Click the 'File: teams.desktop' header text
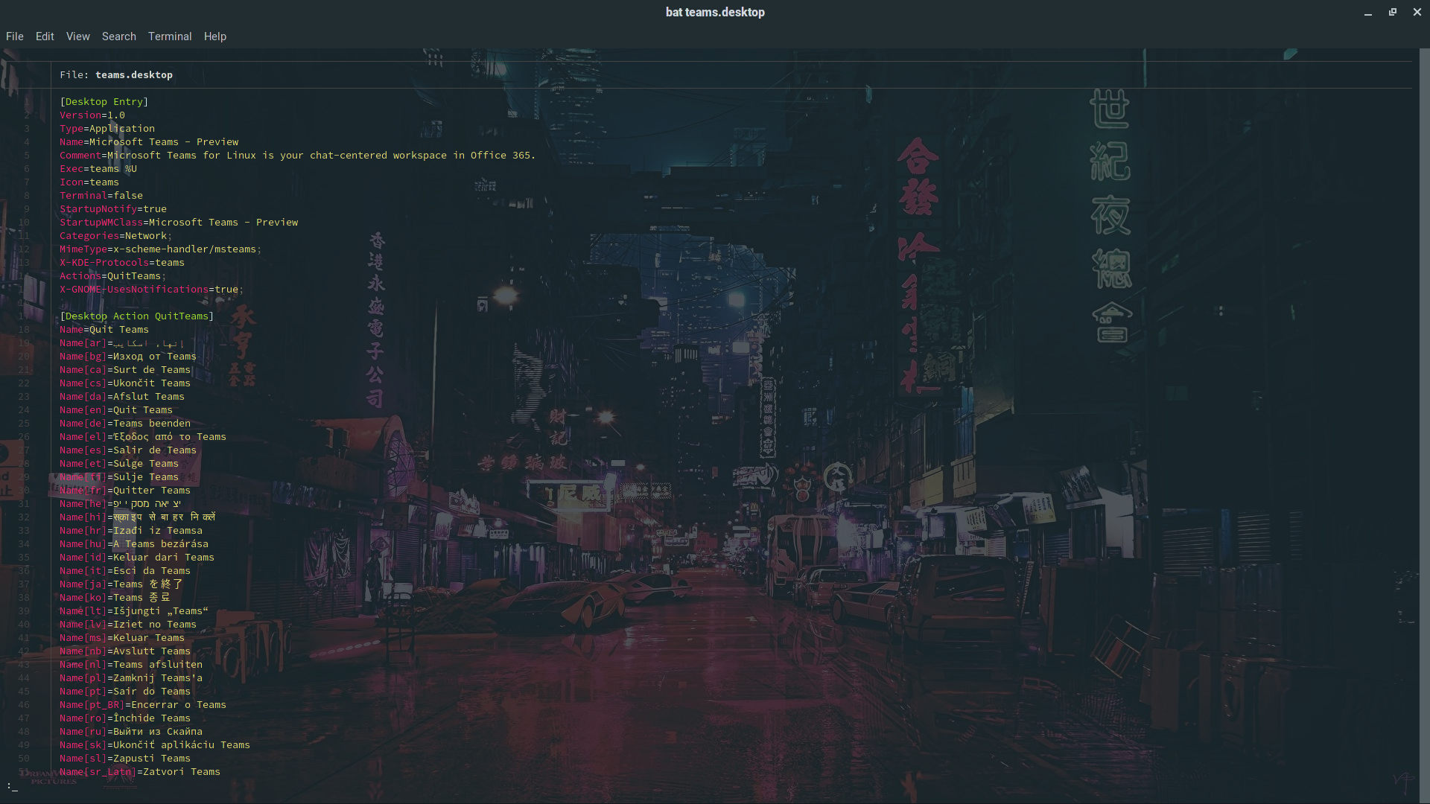The height and width of the screenshot is (804, 1430). (x=116, y=75)
